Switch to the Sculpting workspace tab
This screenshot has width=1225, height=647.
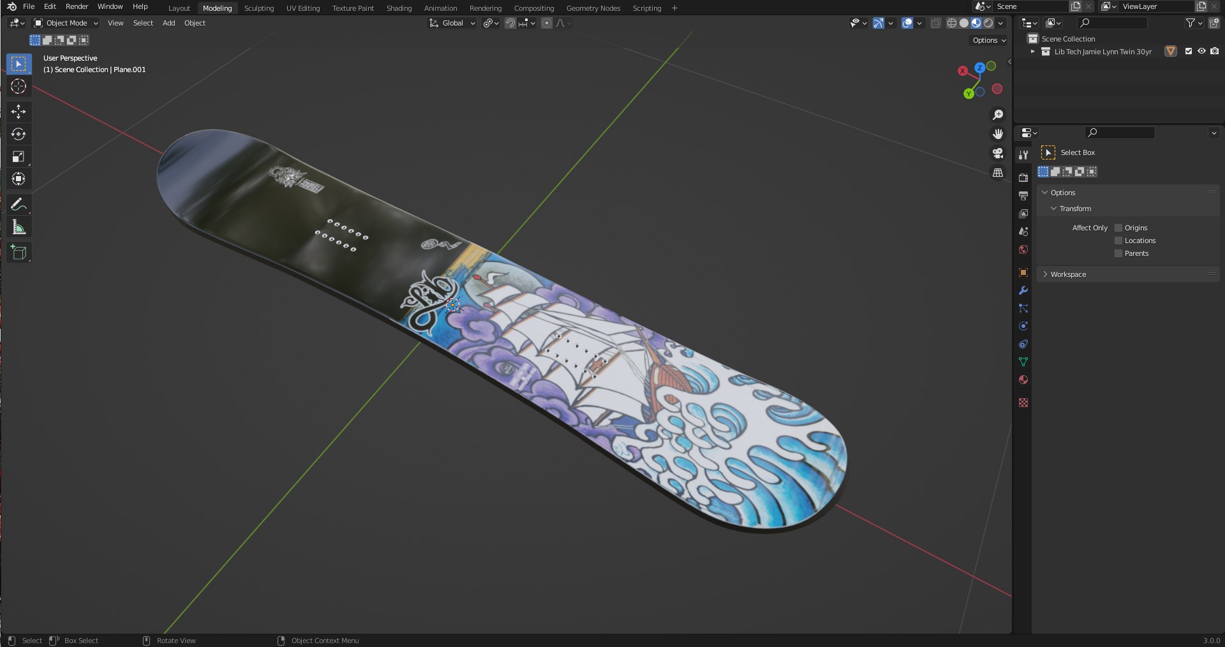pyautogui.click(x=259, y=8)
